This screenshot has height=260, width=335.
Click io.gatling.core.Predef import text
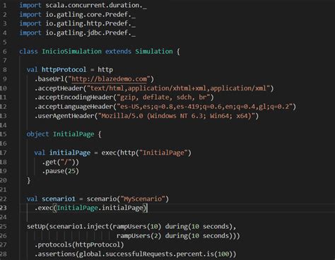click(x=90, y=15)
